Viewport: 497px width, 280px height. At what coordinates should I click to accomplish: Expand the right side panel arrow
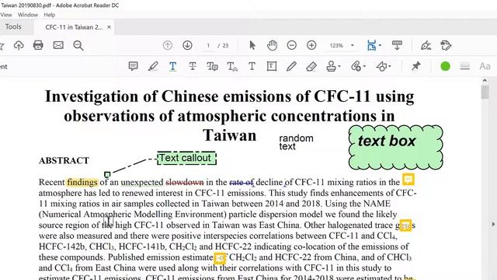pyautogui.click(x=493, y=224)
